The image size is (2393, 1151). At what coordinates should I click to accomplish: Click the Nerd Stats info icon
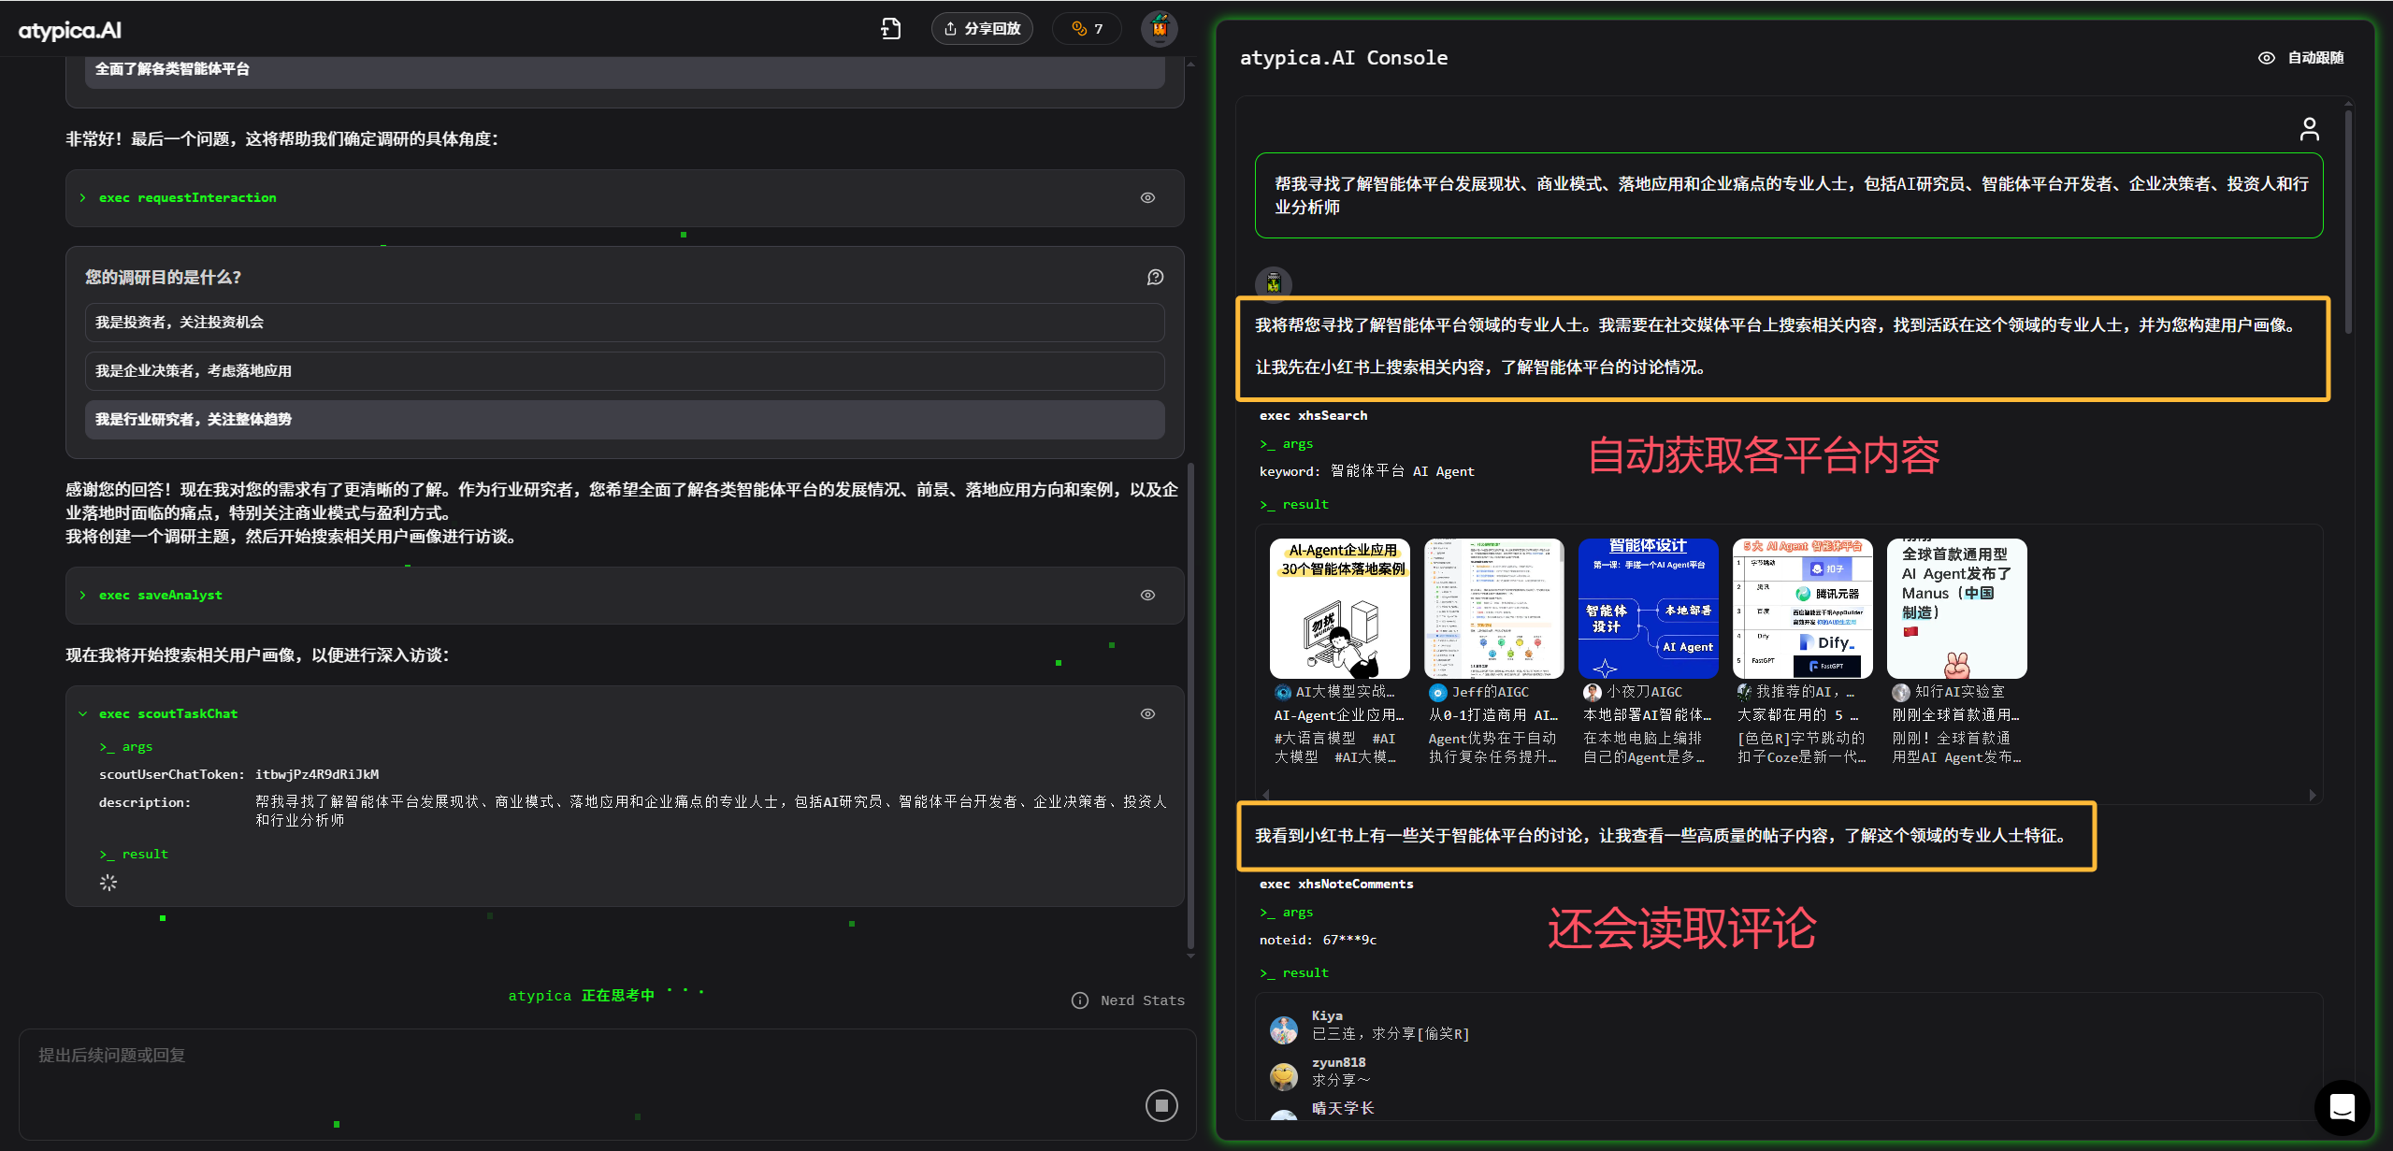click(x=1079, y=1000)
